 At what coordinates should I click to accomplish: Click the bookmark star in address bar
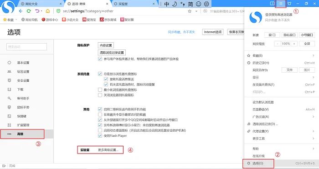190,11
